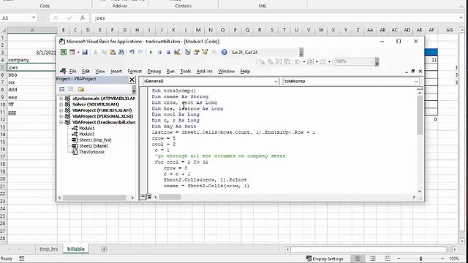
Task: Open the 100% zoom dropdown in VBA toolbar
Action: click(371, 61)
